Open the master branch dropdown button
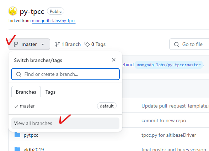Viewport: 209px width, 151px height. 29,44
